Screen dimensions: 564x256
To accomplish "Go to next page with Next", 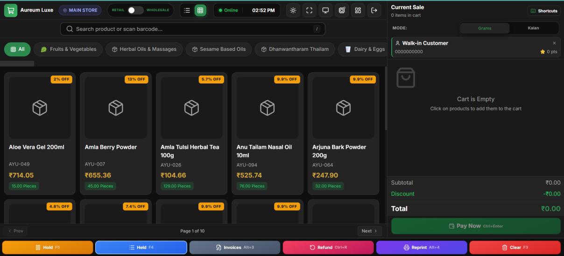I will (370, 231).
